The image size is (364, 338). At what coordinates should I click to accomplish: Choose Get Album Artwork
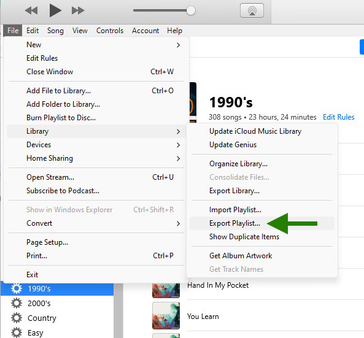pyautogui.click(x=262, y=256)
